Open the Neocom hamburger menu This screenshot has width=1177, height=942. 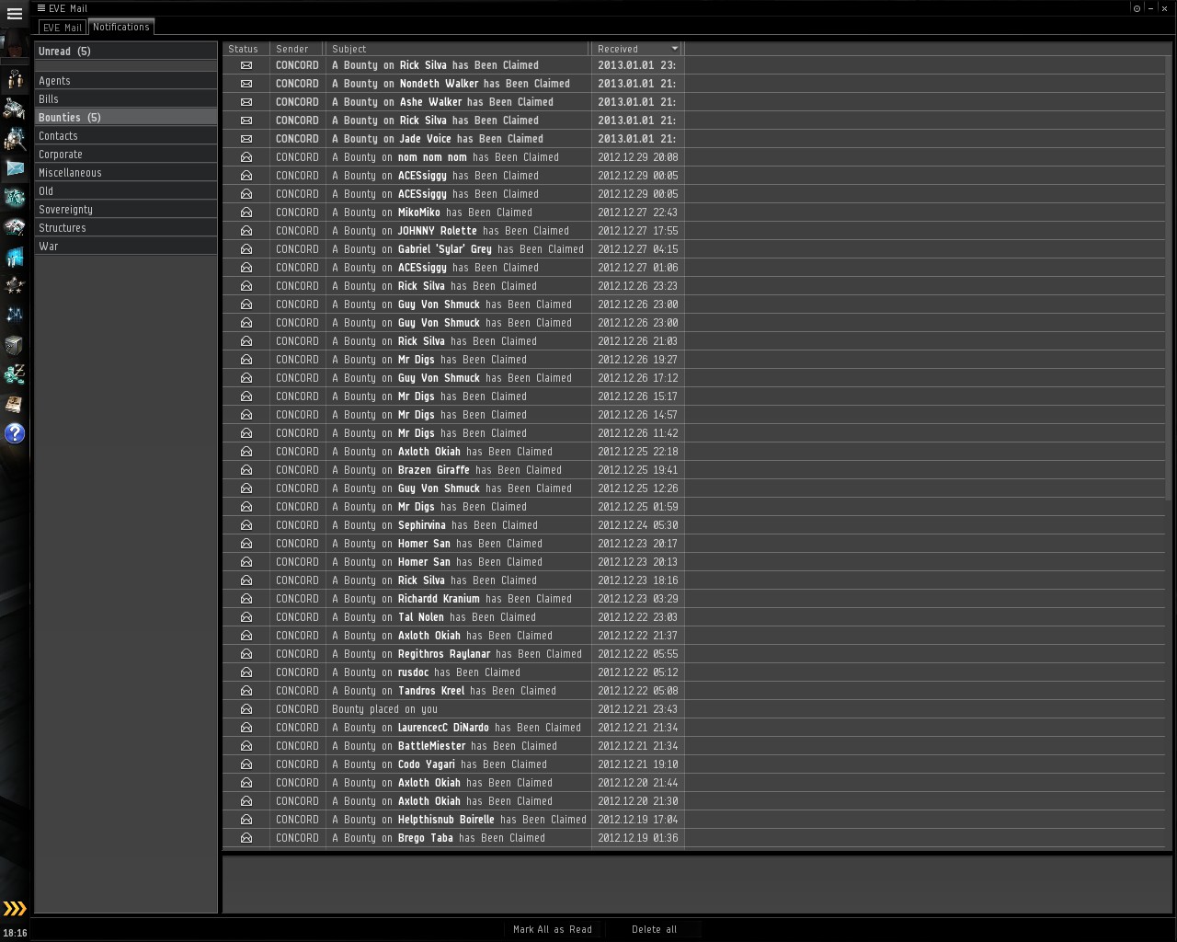tap(15, 14)
